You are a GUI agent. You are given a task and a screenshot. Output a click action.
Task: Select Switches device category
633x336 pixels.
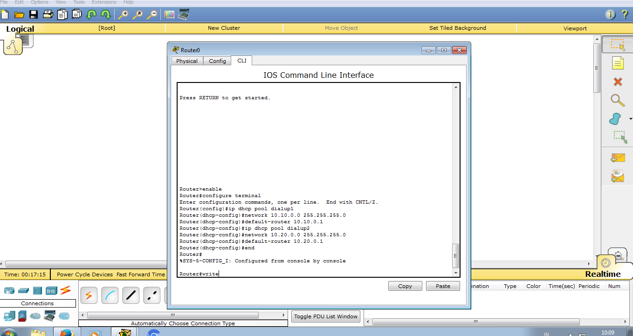click(x=23, y=290)
